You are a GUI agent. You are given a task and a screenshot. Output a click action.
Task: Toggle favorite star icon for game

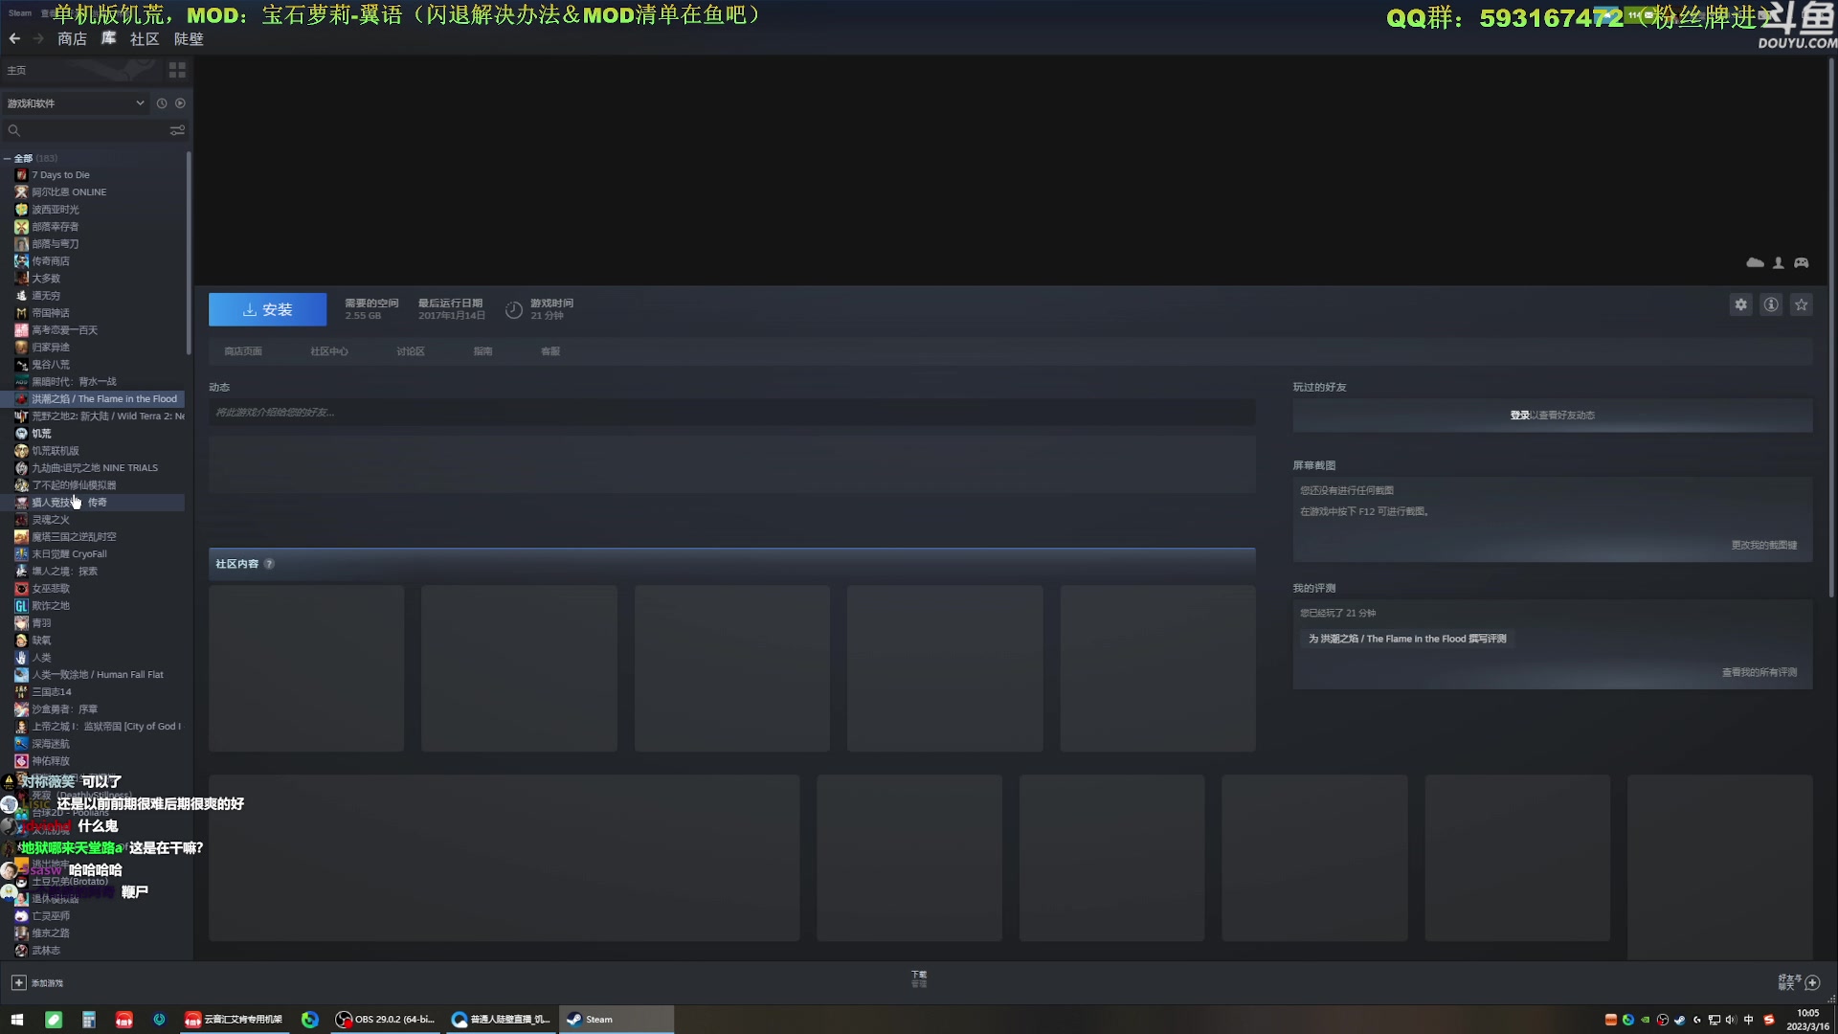(1802, 304)
